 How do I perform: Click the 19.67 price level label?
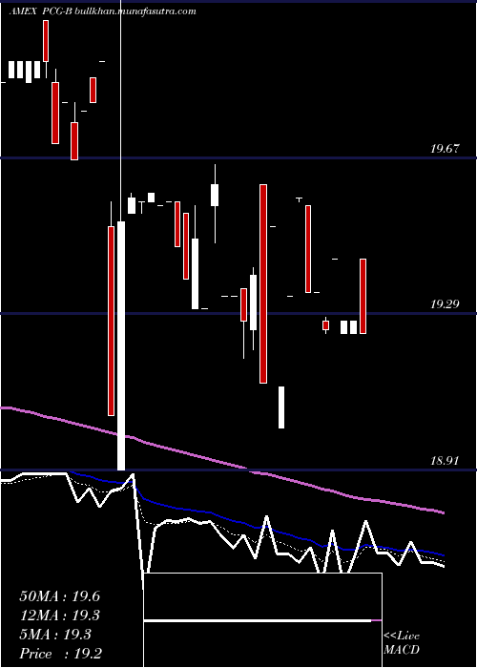coord(445,149)
